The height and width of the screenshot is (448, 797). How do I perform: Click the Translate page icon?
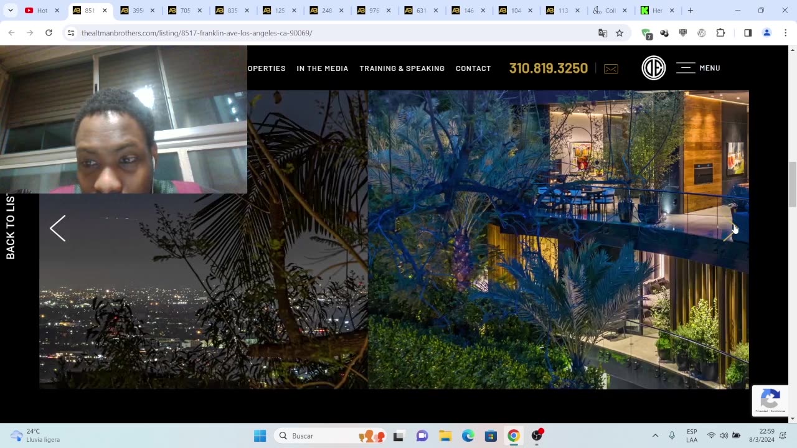(x=603, y=33)
